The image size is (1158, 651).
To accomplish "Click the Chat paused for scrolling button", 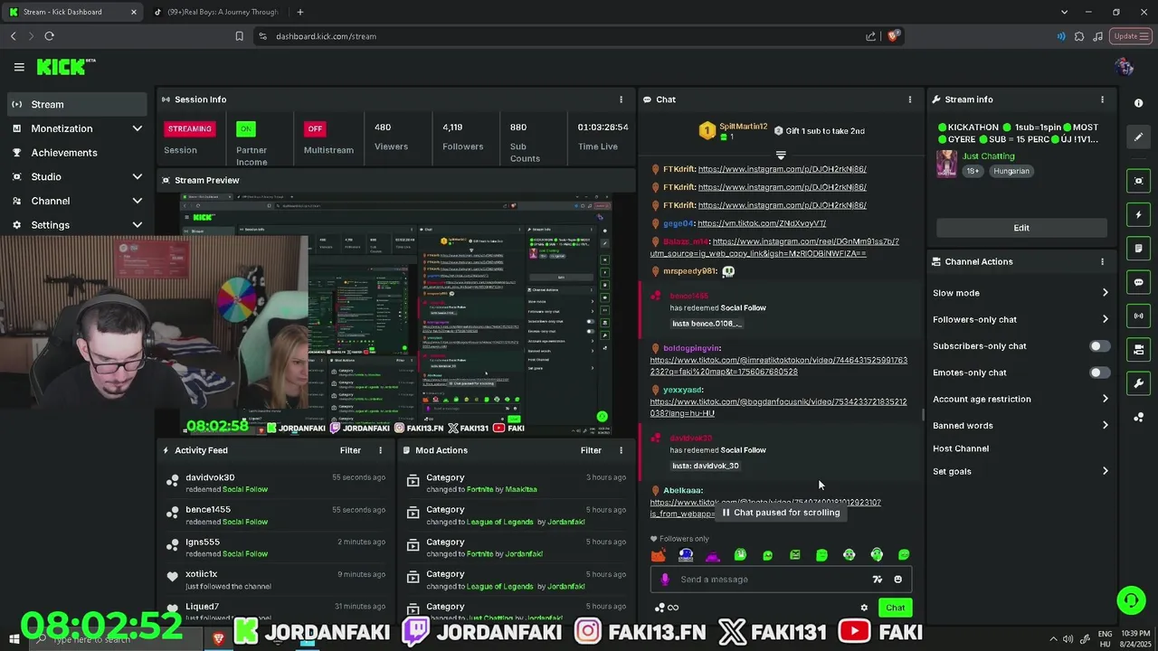I will point(781,513).
